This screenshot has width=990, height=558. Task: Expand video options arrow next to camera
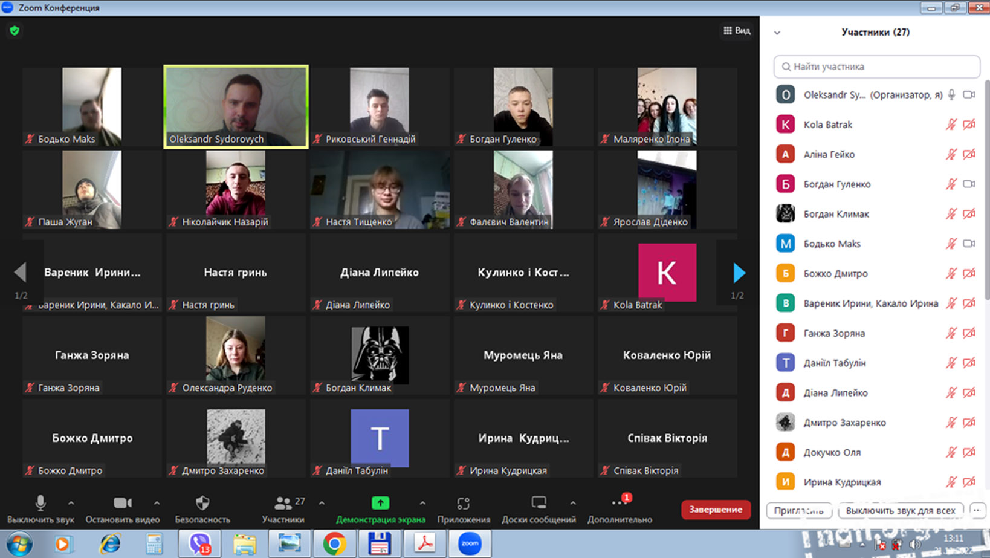click(157, 503)
